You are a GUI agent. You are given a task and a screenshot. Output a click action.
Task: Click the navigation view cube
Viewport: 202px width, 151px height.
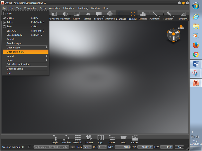coord(173,35)
